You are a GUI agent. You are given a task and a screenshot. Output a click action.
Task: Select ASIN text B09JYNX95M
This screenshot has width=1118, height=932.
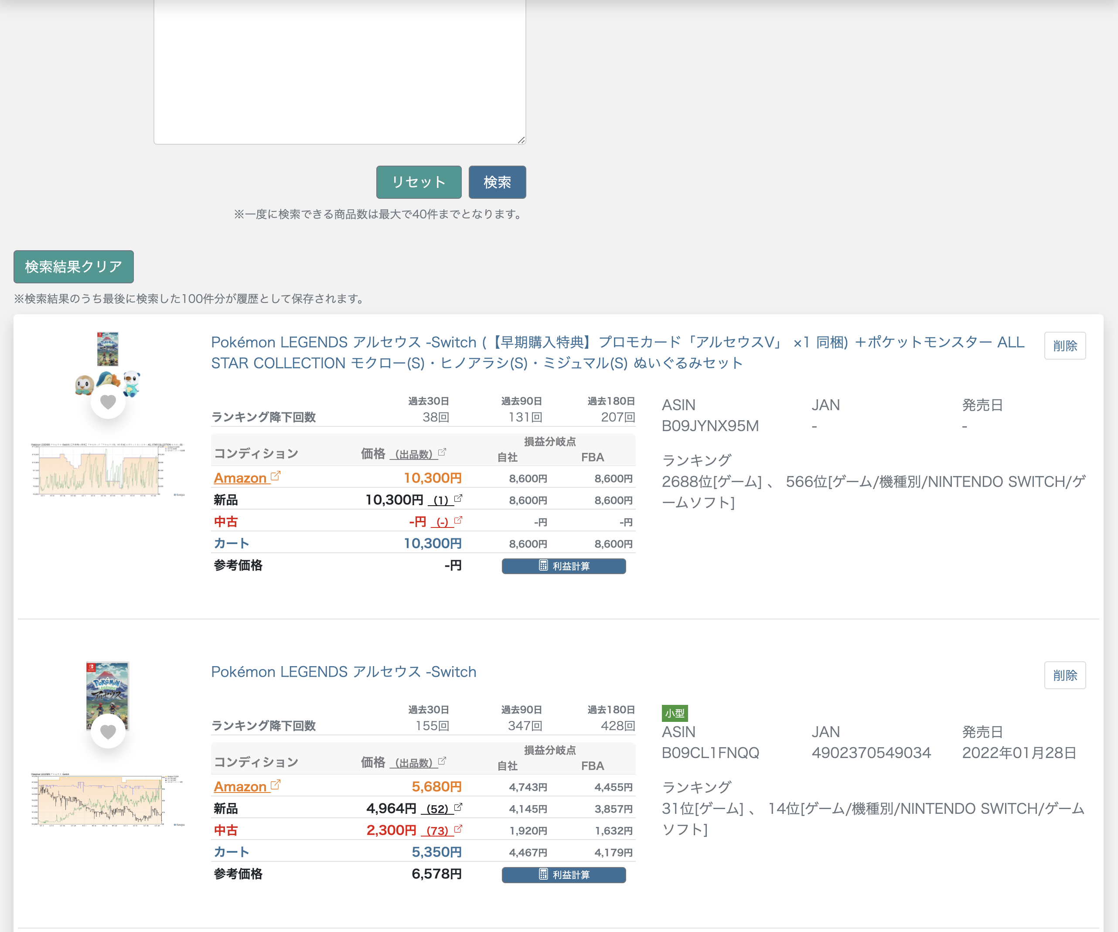pyautogui.click(x=710, y=426)
